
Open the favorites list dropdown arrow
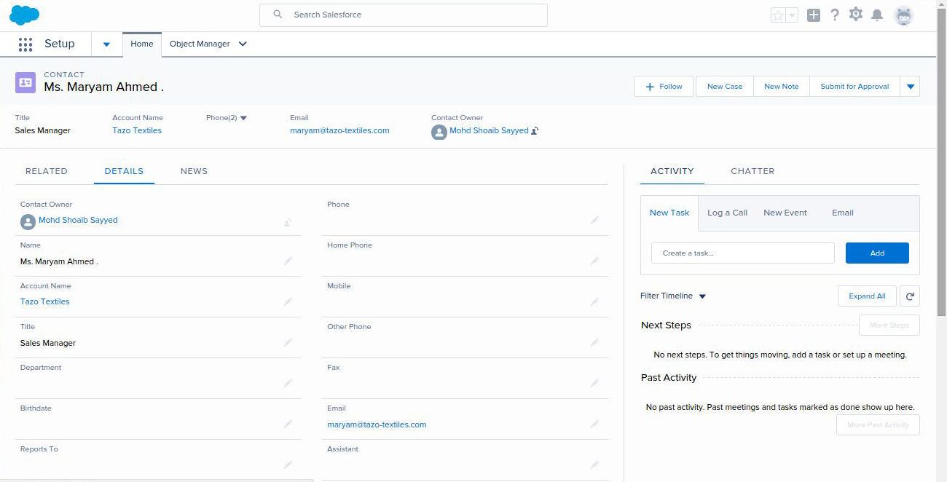pos(792,15)
